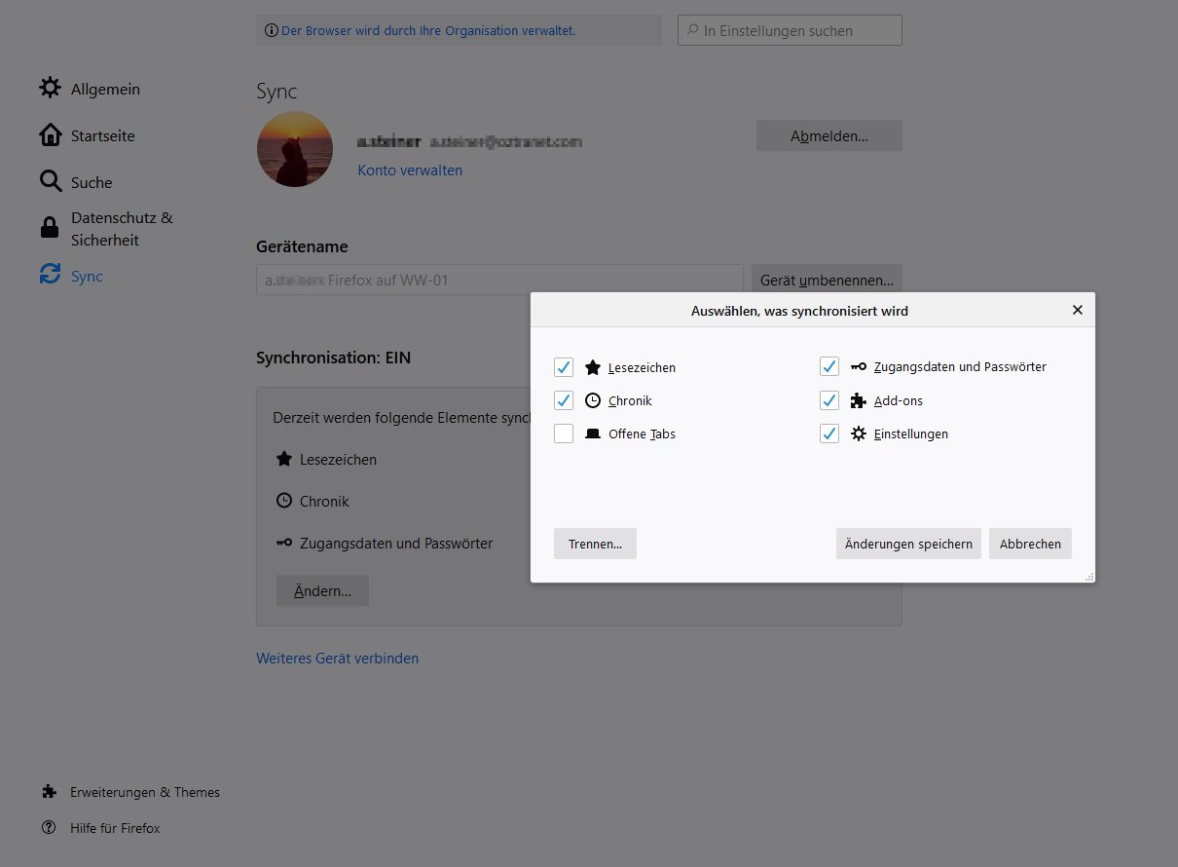The height and width of the screenshot is (867, 1178).
Task: Click the sunset profile avatar picture
Action: (295, 149)
